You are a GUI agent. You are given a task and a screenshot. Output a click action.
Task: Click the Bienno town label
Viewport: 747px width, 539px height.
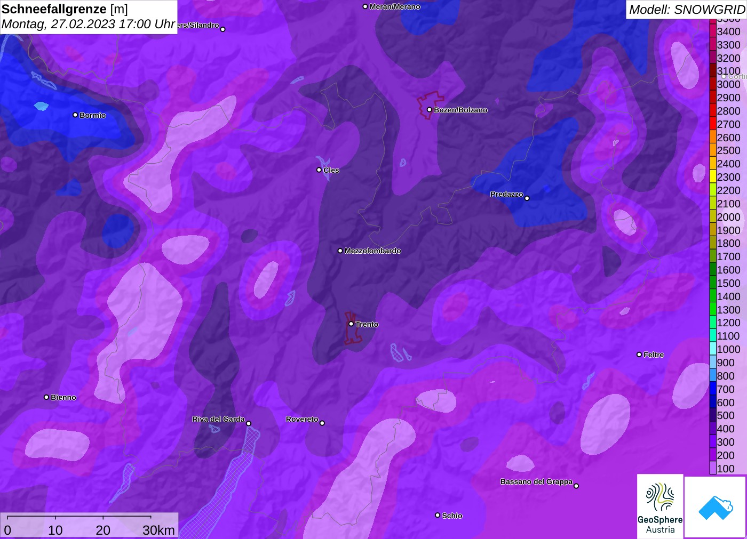(x=63, y=397)
